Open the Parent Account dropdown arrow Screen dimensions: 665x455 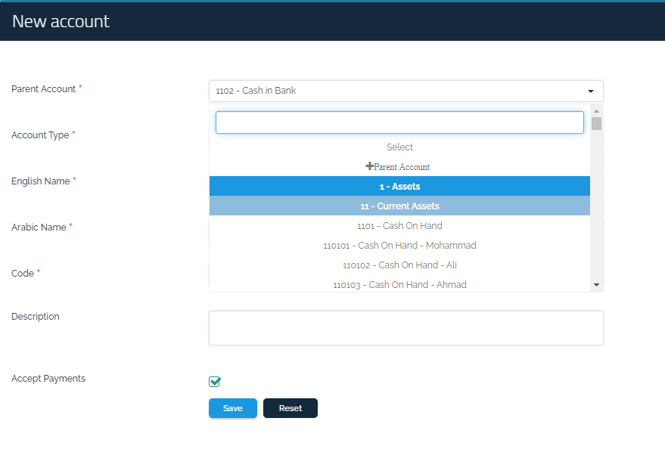click(590, 91)
